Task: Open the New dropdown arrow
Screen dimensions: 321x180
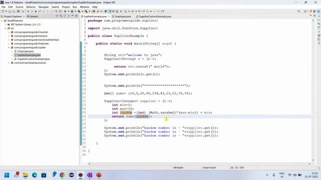Action: pos(6,11)
